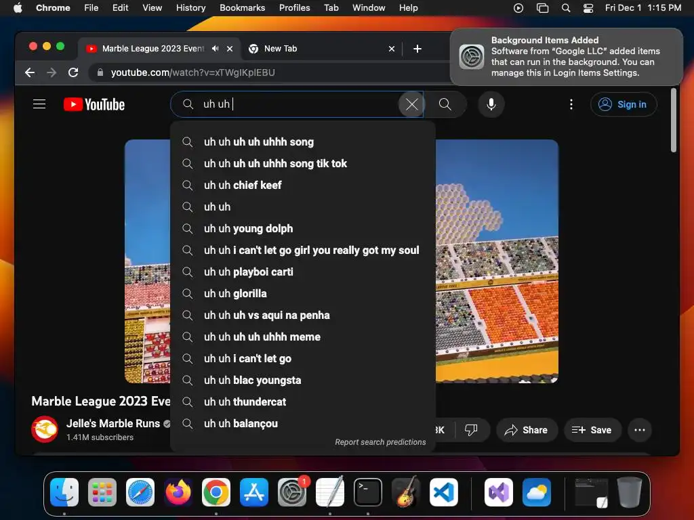
Task: Submit search with the magnifier button
Action: point(445,104)
